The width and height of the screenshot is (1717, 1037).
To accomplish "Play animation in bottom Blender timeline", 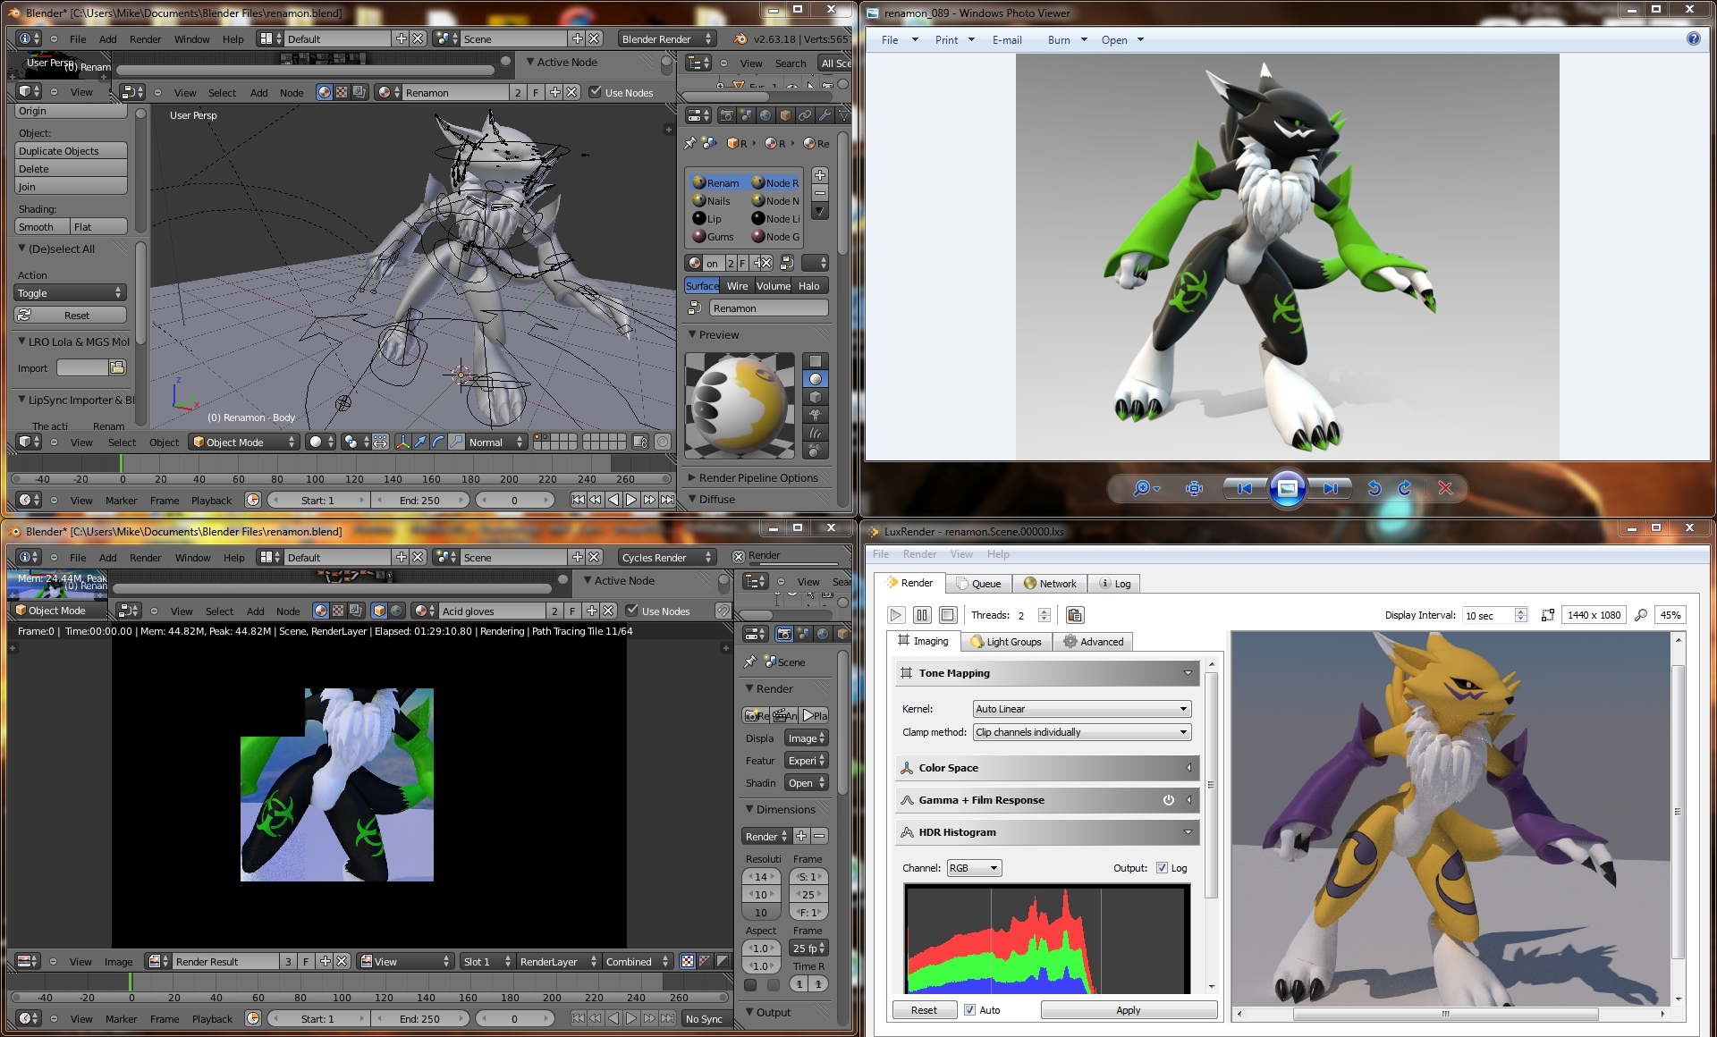I will coord(631,1018).
